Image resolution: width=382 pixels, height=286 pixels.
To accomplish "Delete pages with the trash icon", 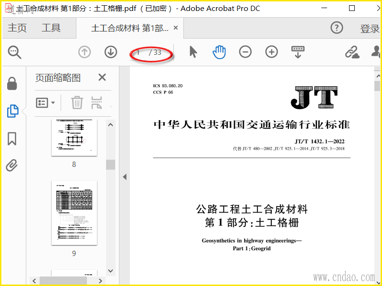I will coord(77,102).
